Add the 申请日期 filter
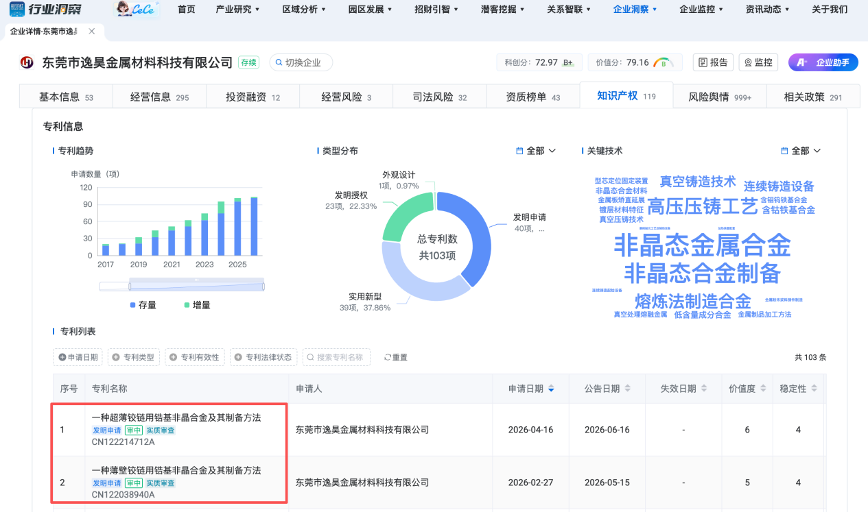Image resolution: width=868 pixels, height=512 pixels. pos(78,357)
